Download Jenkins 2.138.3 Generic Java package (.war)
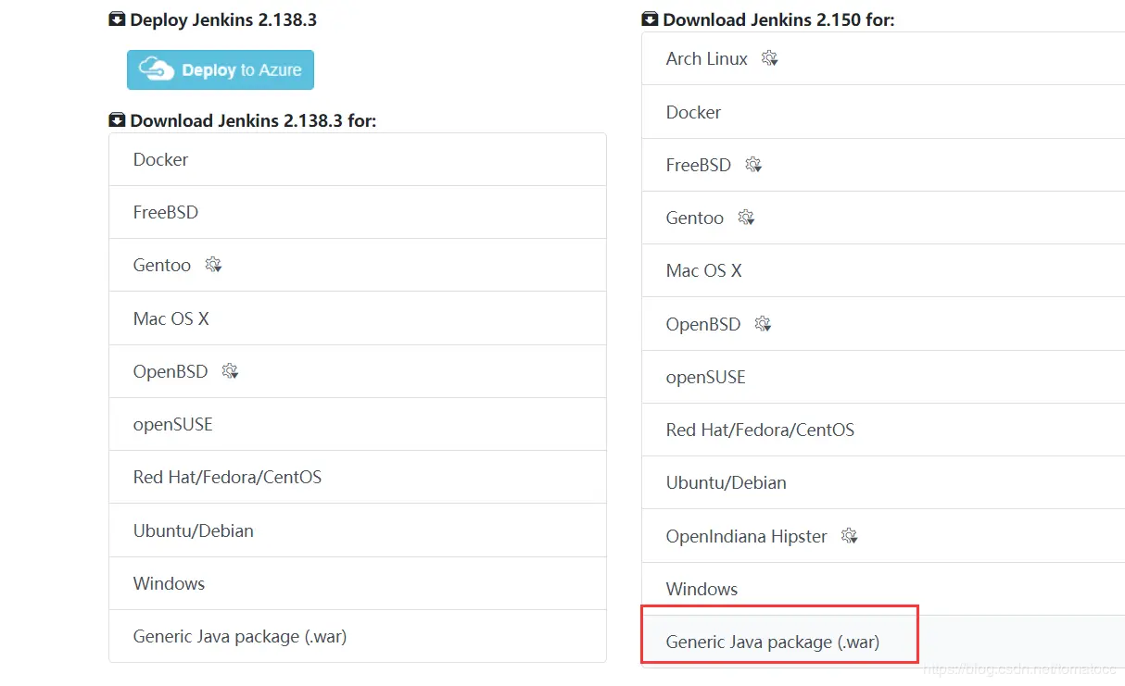Screen dimensions: 1125x686 (x=239, y=636)
